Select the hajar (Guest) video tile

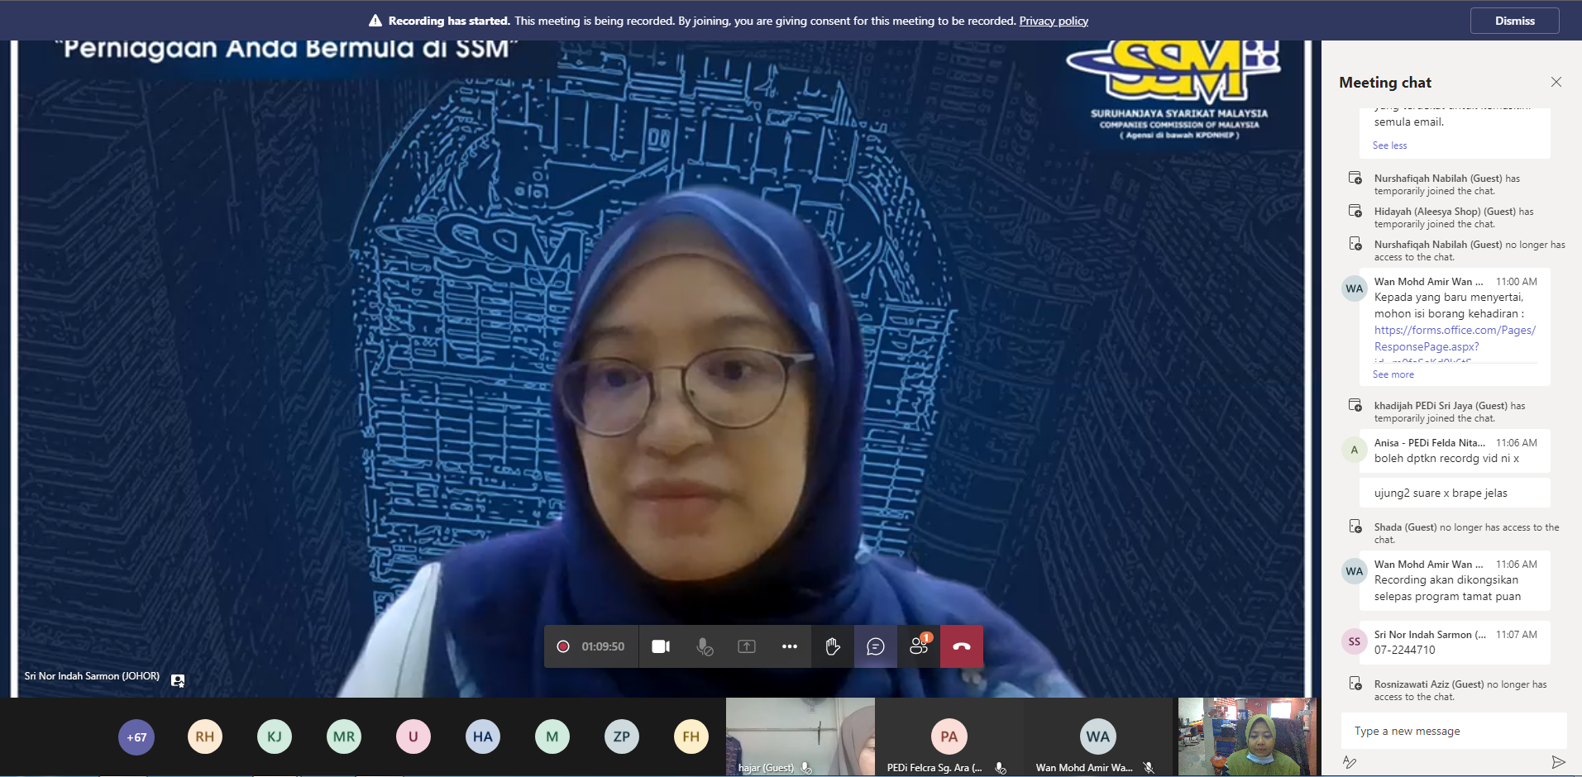coord(800,736)
